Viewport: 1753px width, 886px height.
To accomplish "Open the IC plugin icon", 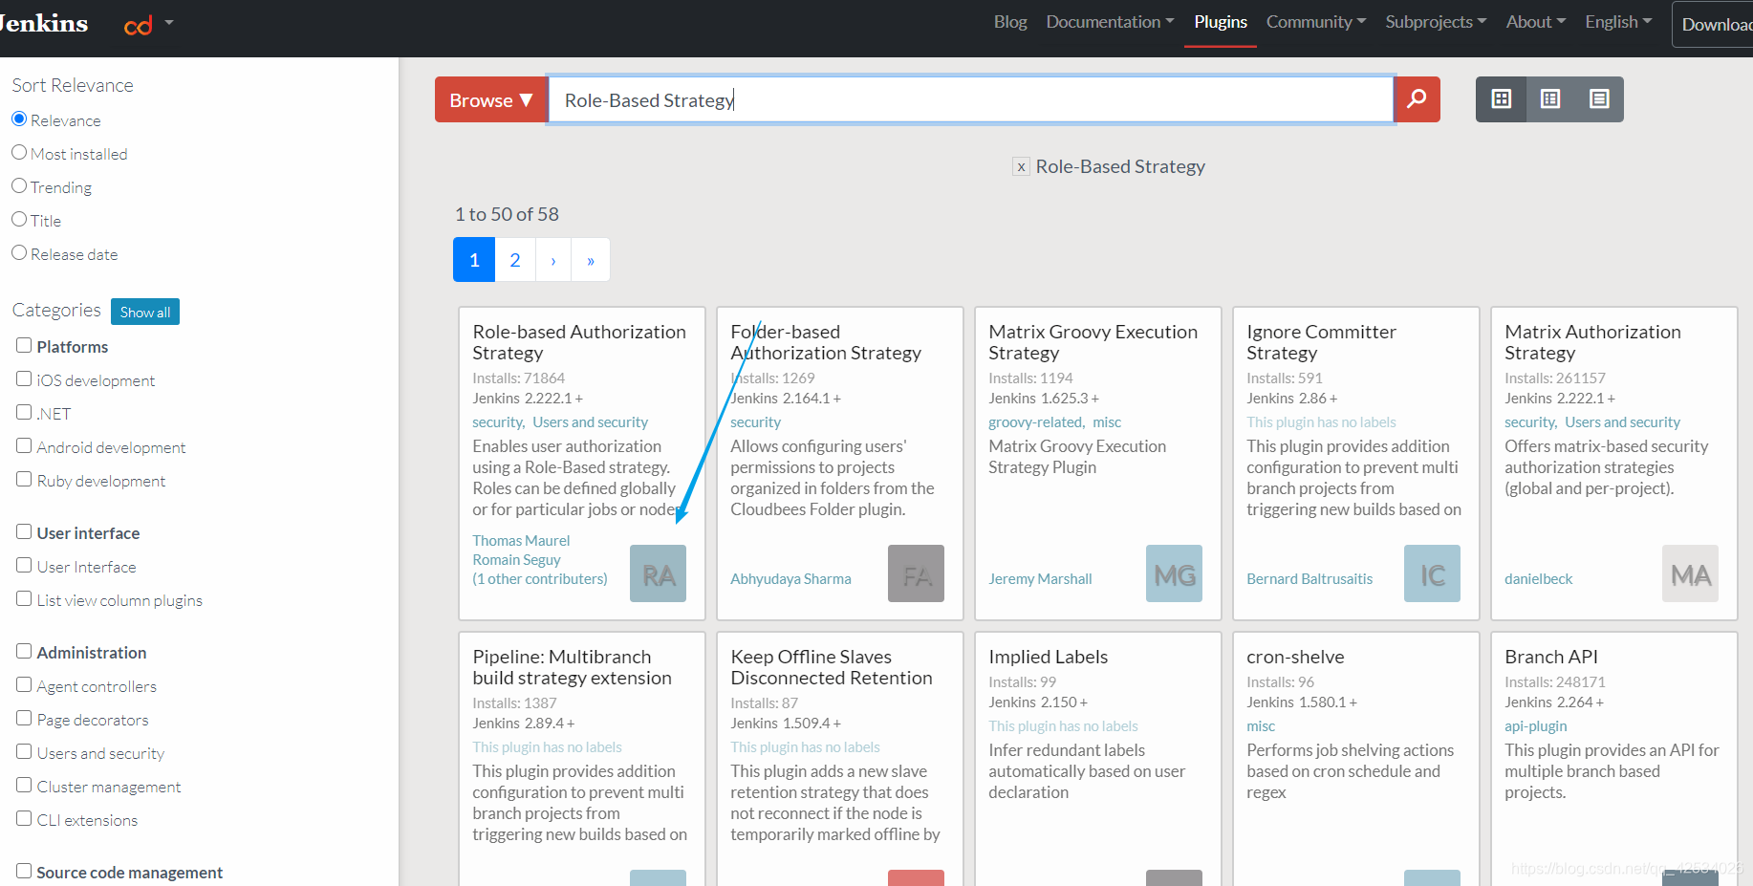I will coord(1432,573).
